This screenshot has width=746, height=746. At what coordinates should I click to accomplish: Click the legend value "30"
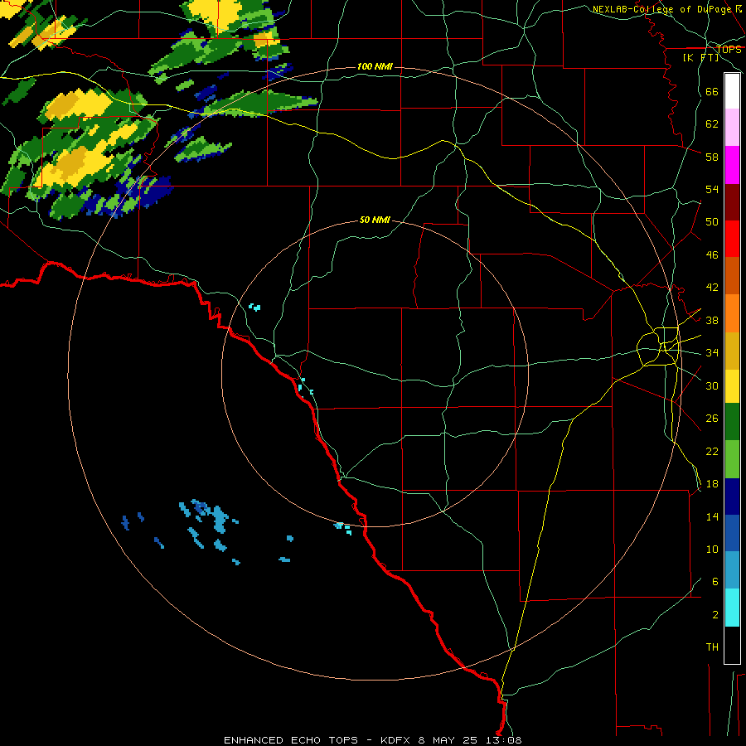point(712,385)
